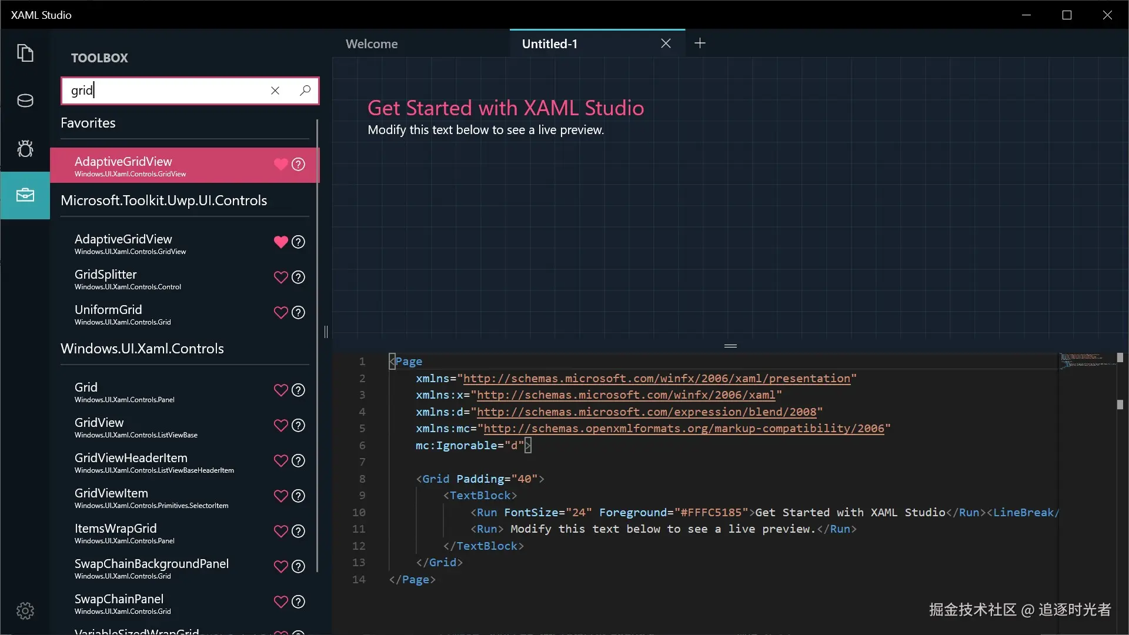Favorite the ItemsWrapGrid control
The image size is (1129, 635).
(x=280, y=531)
